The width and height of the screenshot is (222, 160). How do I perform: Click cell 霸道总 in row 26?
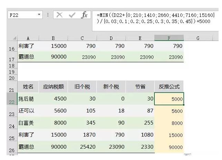click(x=28, y=147)
